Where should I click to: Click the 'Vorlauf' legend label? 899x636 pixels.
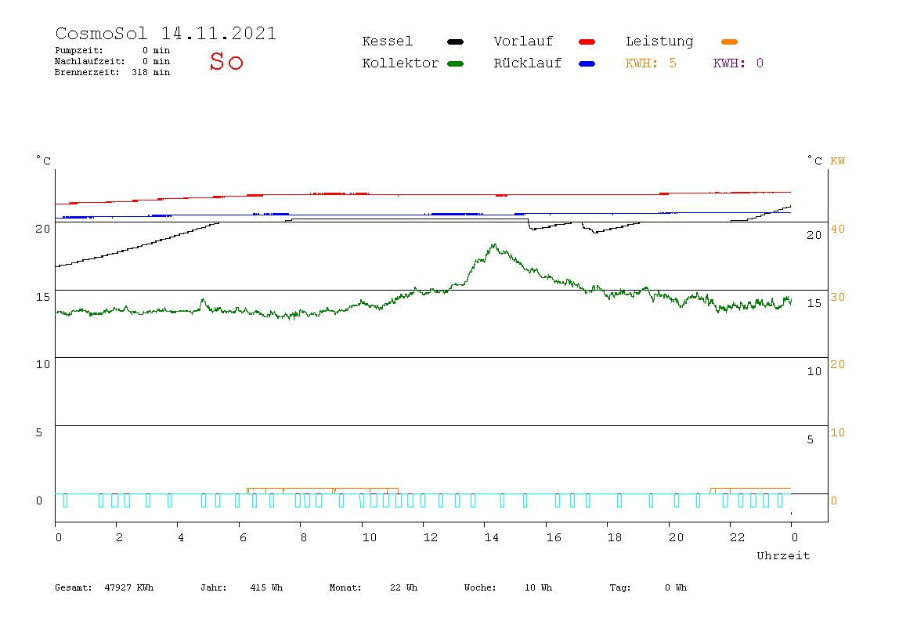pos(523,42)
